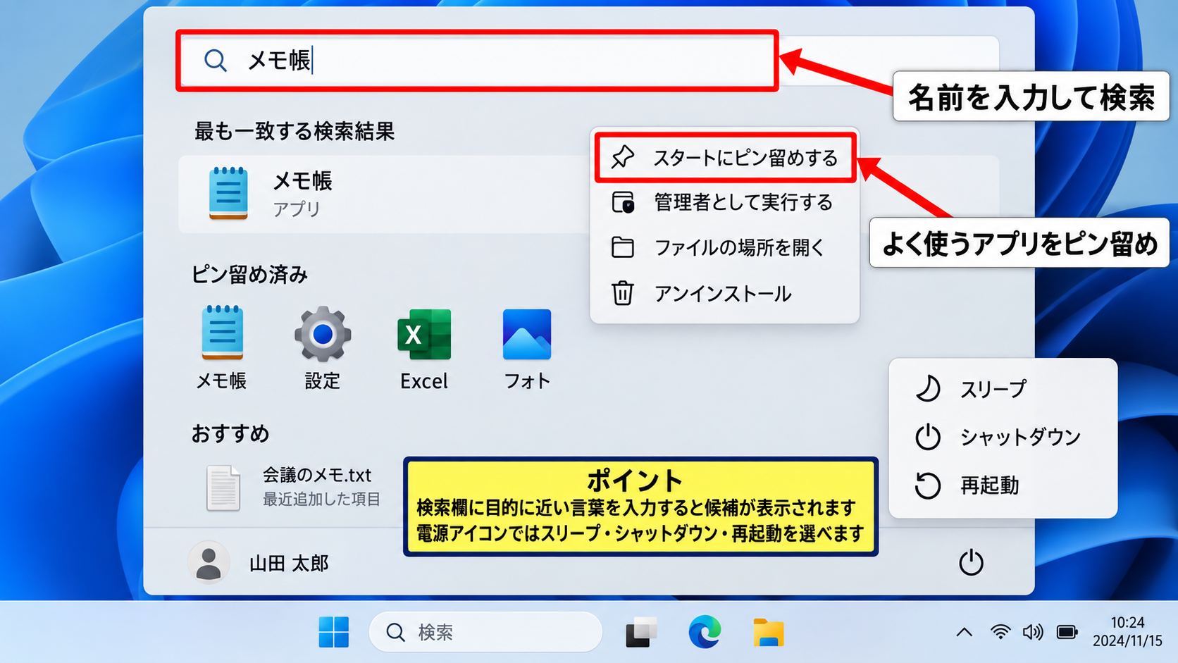The width and height of the screenshot is (1178, 663).
Task: Open pinned 設定 gear icon
Action: [x=323, y=348]
